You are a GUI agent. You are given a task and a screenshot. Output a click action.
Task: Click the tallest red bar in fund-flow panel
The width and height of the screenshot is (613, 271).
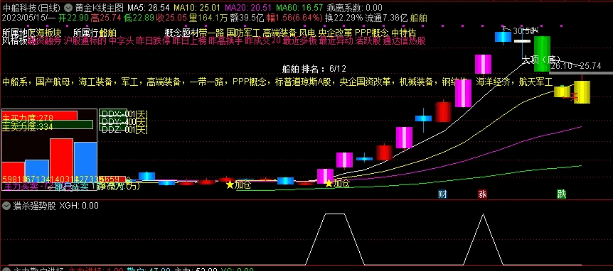pyautogui.click(x=61, y=160)
